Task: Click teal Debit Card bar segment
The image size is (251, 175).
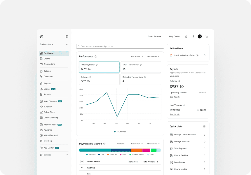Action: [x=95, y=150]
